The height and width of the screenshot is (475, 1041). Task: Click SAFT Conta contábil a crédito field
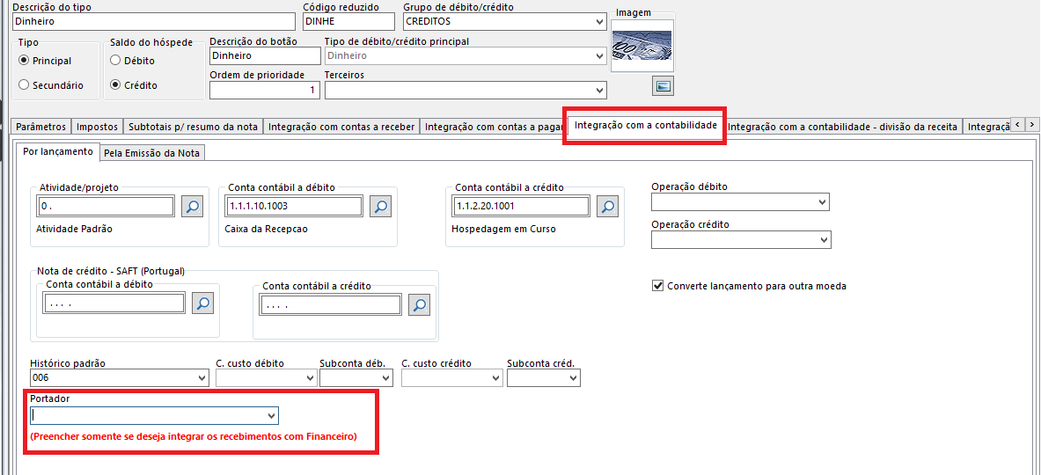click(x=331, y=304)
